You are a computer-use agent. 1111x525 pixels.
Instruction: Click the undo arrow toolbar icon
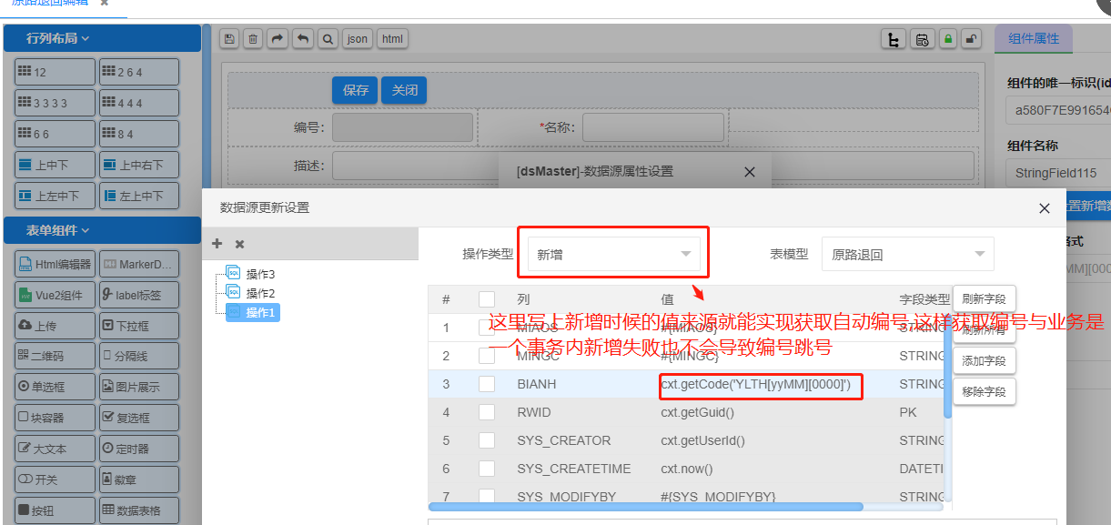(x=303, y=39)
